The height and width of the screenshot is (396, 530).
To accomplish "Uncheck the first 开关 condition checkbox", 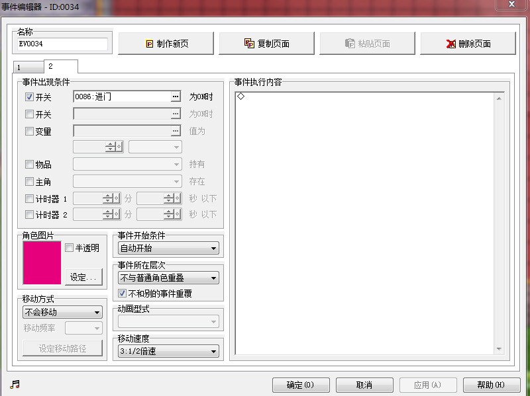I will coord(29,97).
